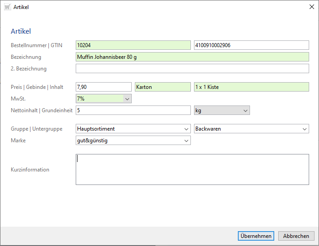The width and height of the screenshot is (319, 246).
Task: Select the GTIN input field
Action: tap(251, 45)
